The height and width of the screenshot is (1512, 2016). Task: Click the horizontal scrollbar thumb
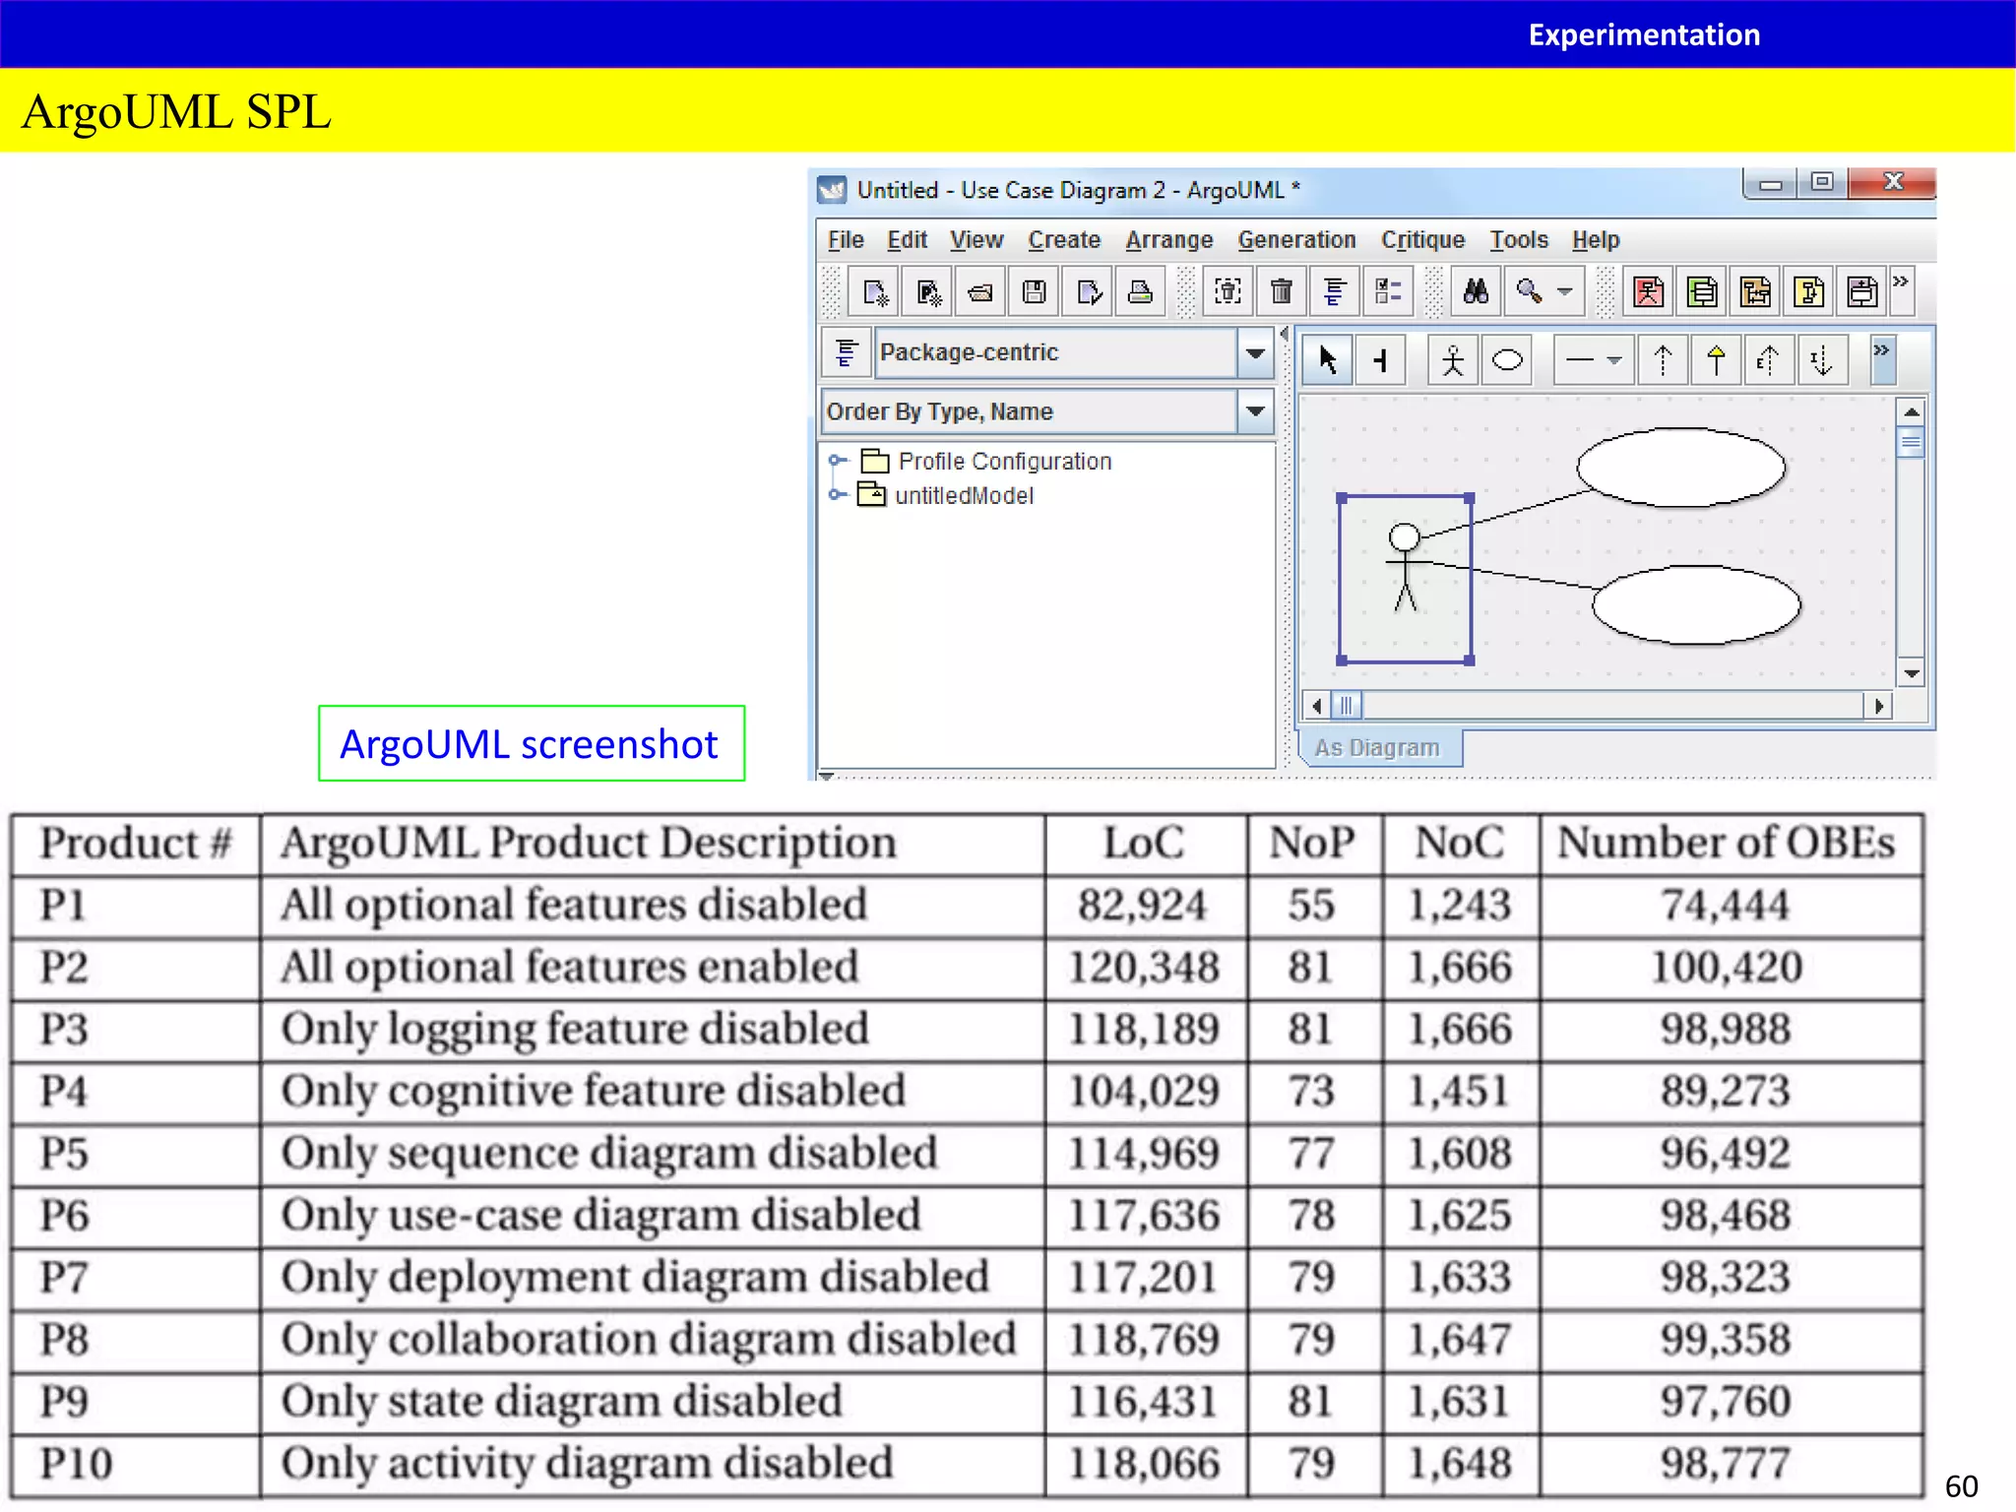(x=1347, y=706)
